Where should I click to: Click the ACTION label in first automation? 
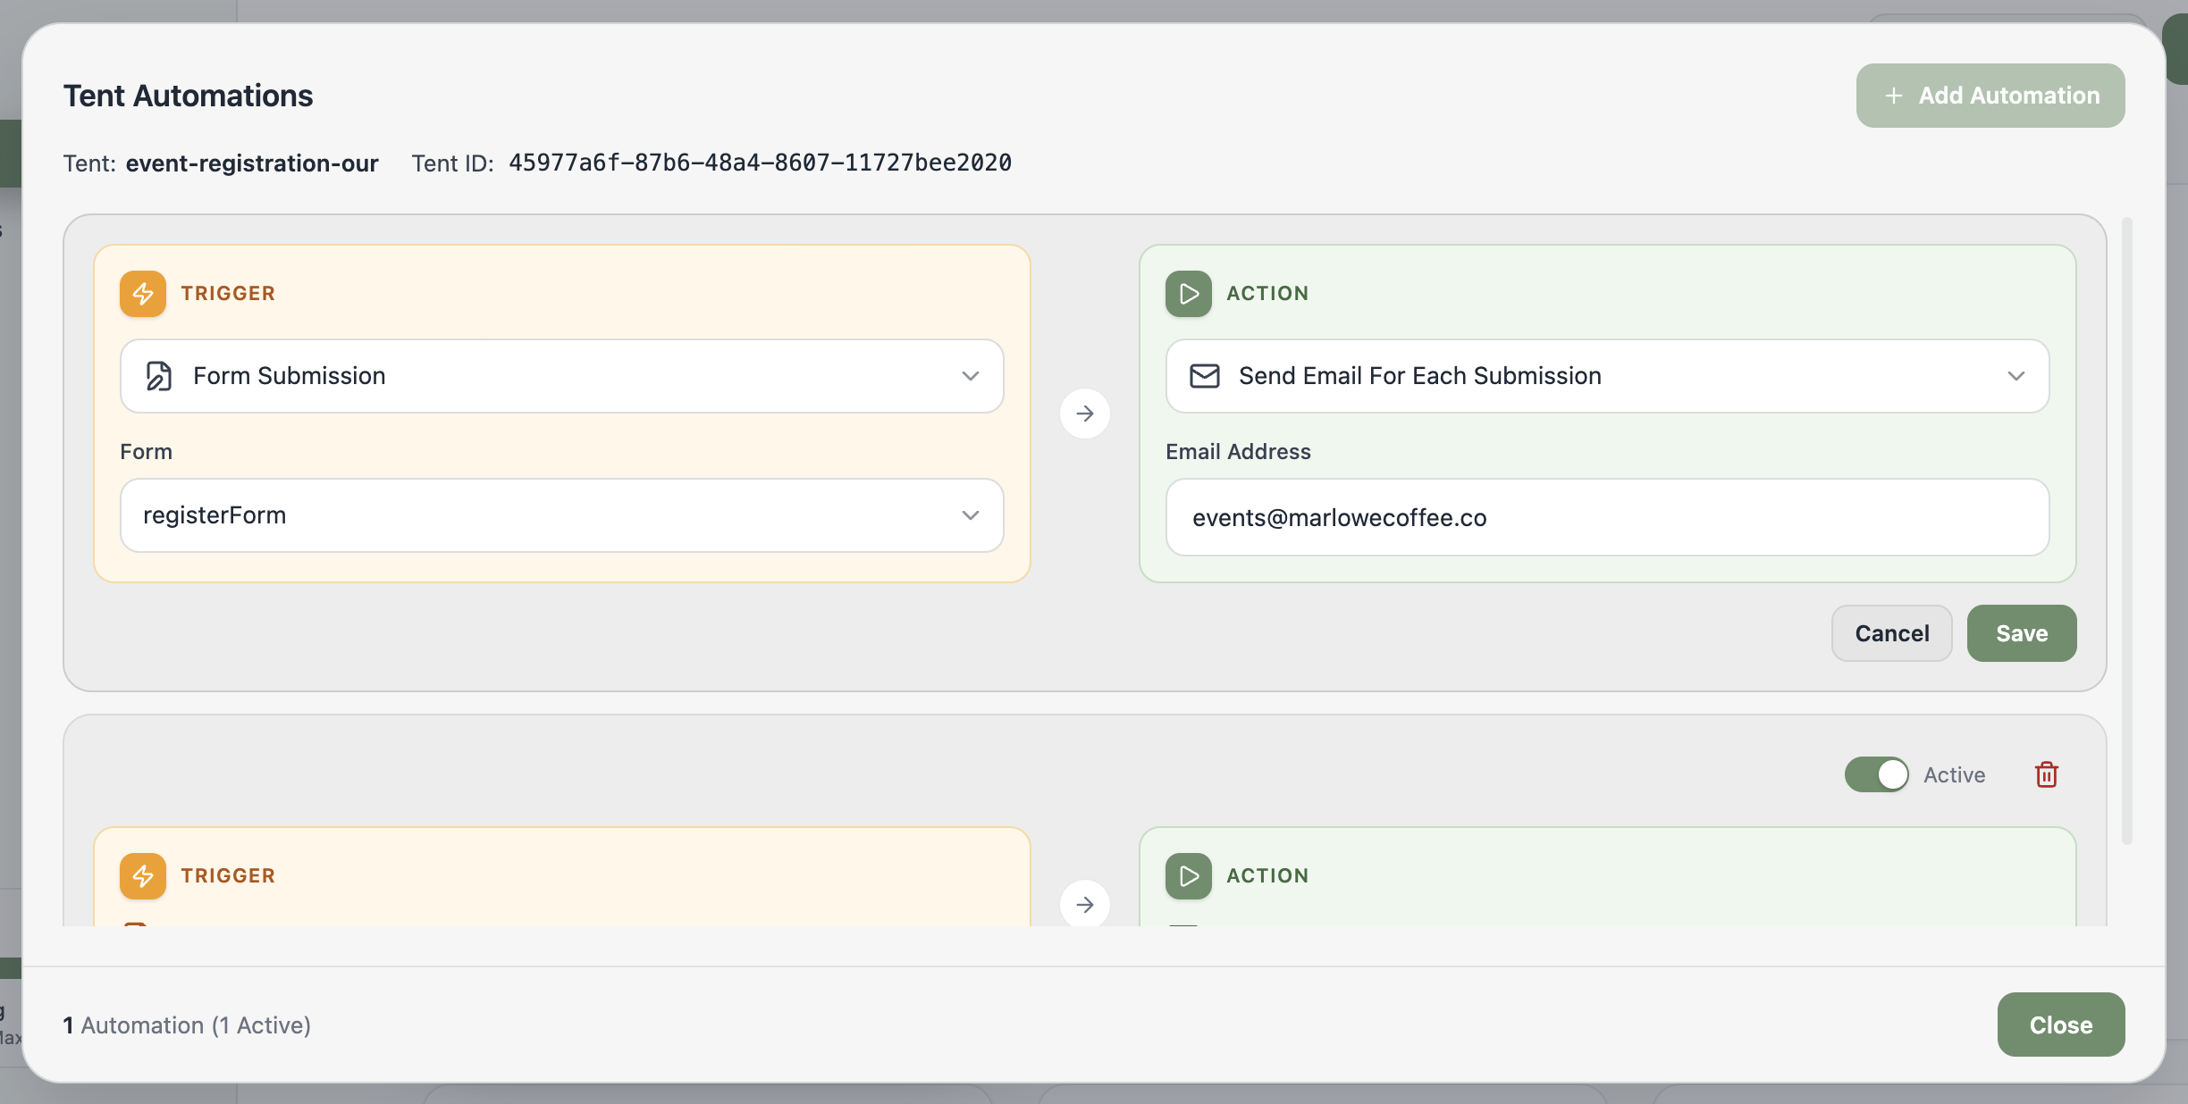[1267, 294]
